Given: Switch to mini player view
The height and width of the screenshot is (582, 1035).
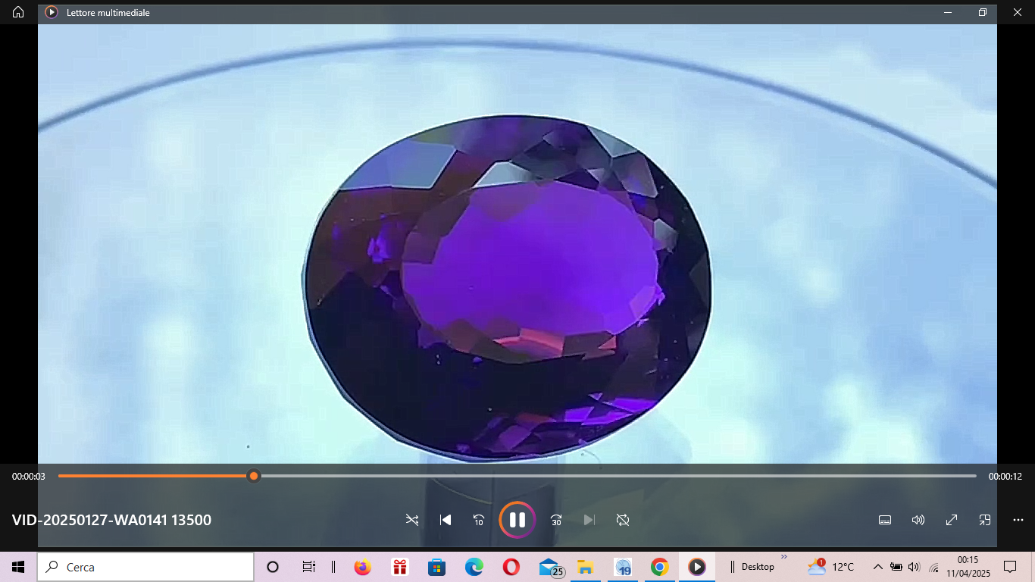Looking at the screenshot, I should [x=985, y=520].
